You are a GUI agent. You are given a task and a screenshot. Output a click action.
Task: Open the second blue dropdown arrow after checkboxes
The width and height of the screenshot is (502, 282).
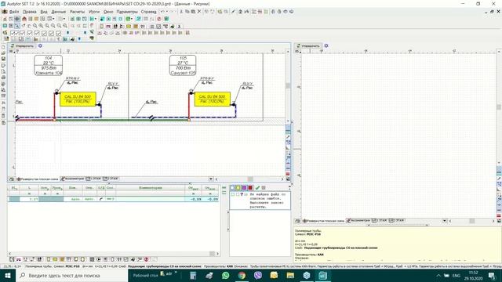pos(85,33)
